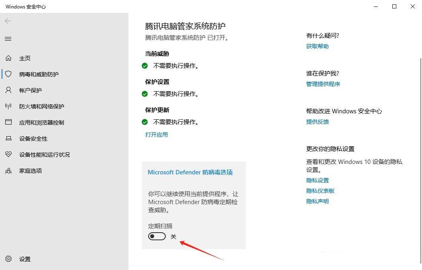Viewport: 422px width, 270px height.
Task: Go to 主页 in sidebar
Action: click(x=25, y=58)
